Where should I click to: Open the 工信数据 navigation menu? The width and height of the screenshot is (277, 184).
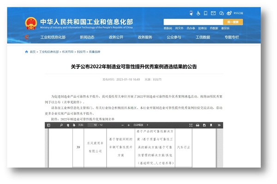(203, 37)
